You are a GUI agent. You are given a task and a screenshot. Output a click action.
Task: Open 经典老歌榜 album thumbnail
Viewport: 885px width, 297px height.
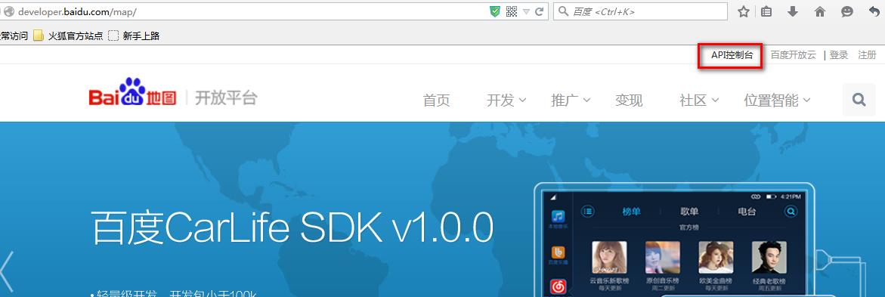pyautogui.click(x=769, y=258)
